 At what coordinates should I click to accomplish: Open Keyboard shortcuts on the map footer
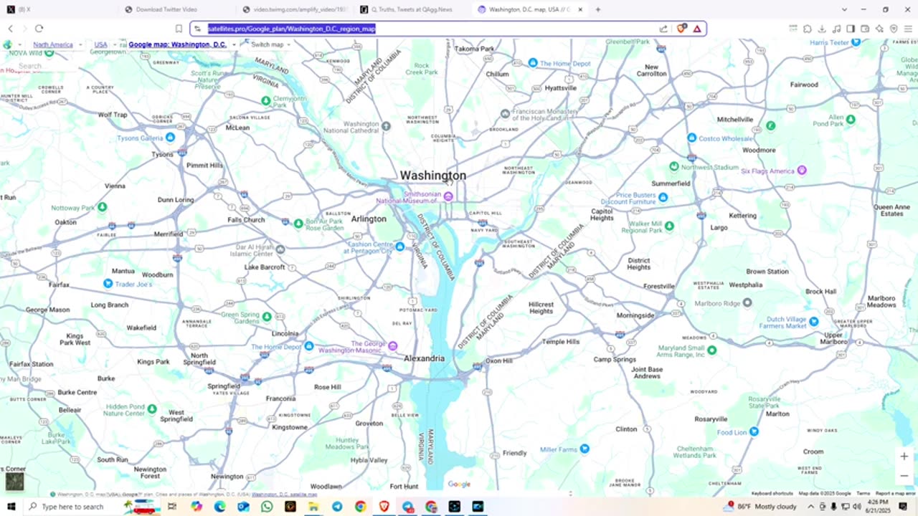coord(772,493)
